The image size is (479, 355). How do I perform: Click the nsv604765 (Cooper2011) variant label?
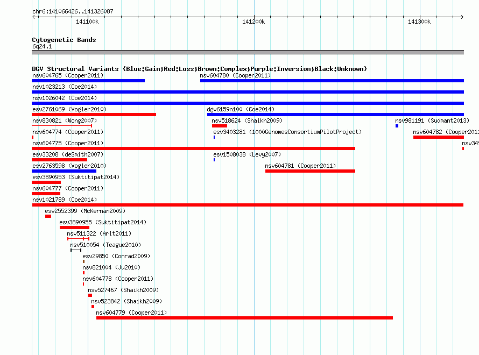tap(68, 75)
